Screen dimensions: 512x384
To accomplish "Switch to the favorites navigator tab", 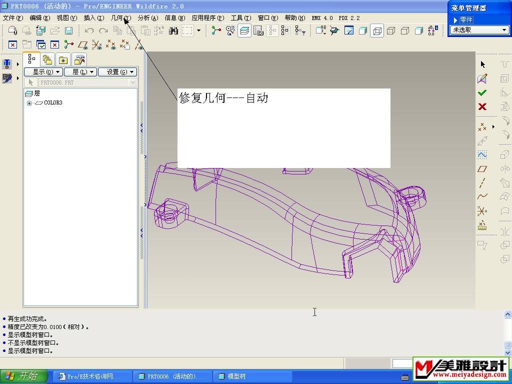I will click(63, 60).
